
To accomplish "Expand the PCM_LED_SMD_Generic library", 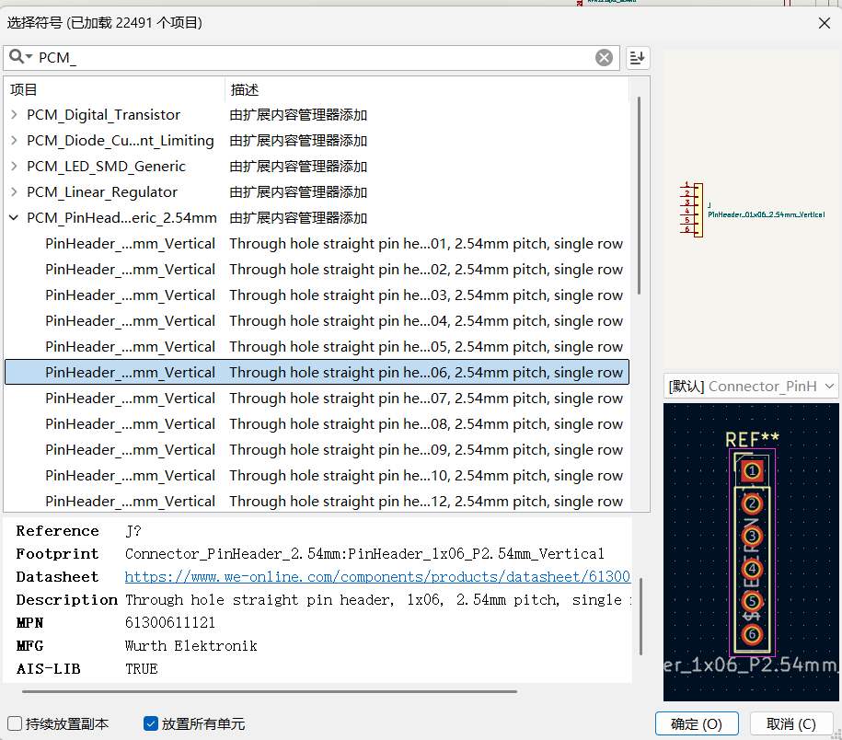I will point(14,167).
